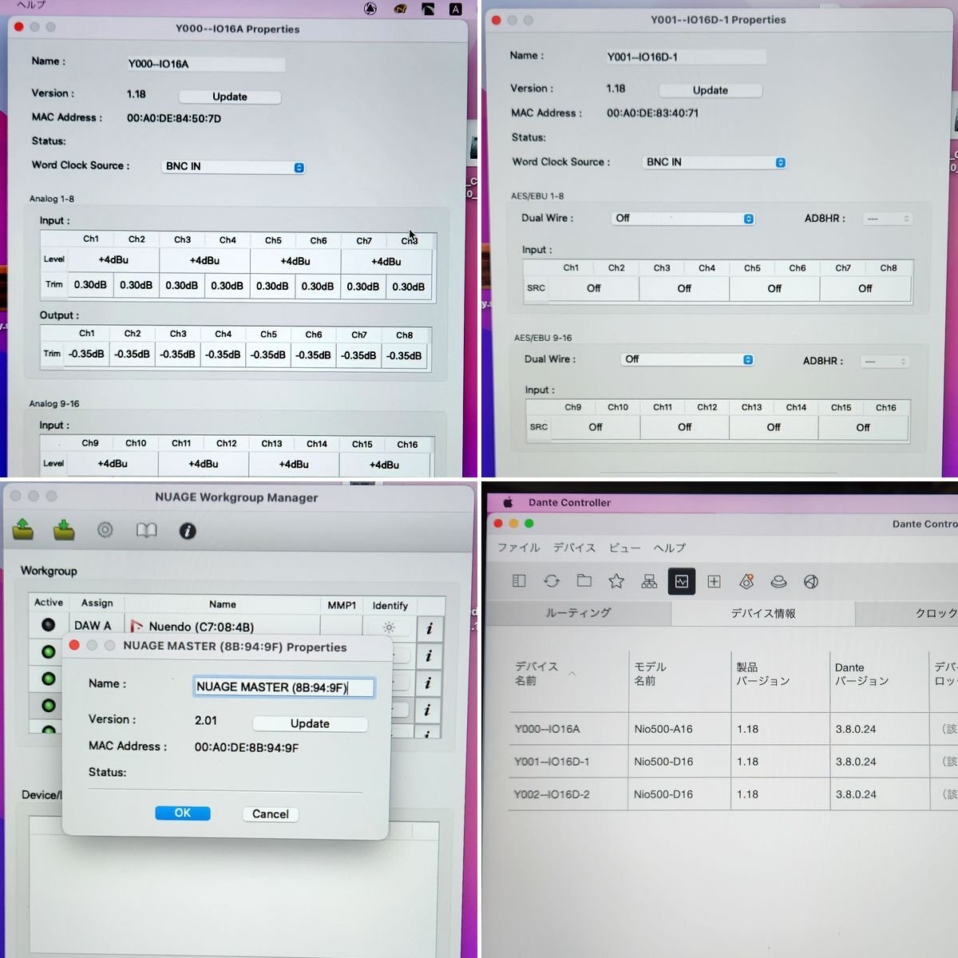The image size is (958, 958).
Task: Click the Name field containing Y000--IO16A
Action: (205, 64)
